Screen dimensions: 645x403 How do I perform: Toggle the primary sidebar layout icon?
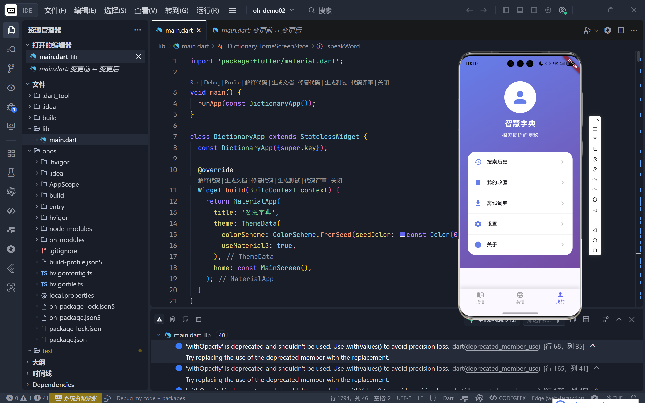(x=506, y=10)
